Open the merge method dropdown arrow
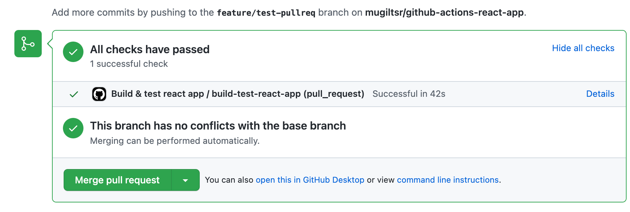 click(x=185, y=180)
